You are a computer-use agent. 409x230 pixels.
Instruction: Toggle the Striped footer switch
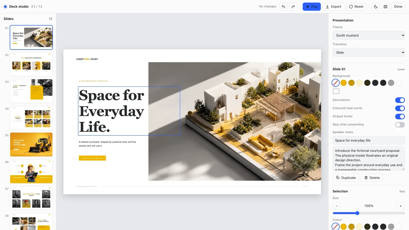point(400,117)
